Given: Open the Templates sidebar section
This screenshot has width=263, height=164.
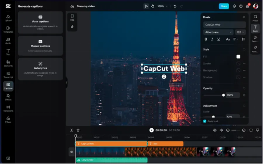Looking at the screenshot, I should [x=8, y=29].
